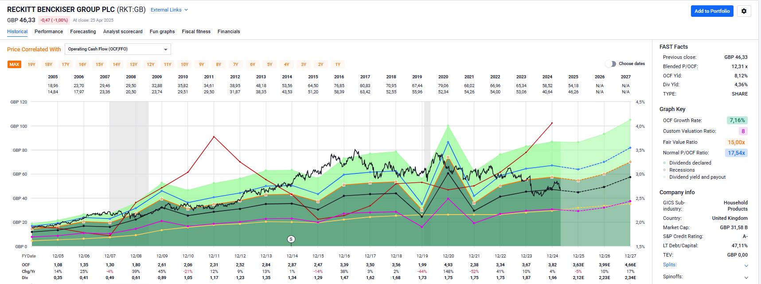Open the Fiscal fitness tab

click(x=196, y=32)
